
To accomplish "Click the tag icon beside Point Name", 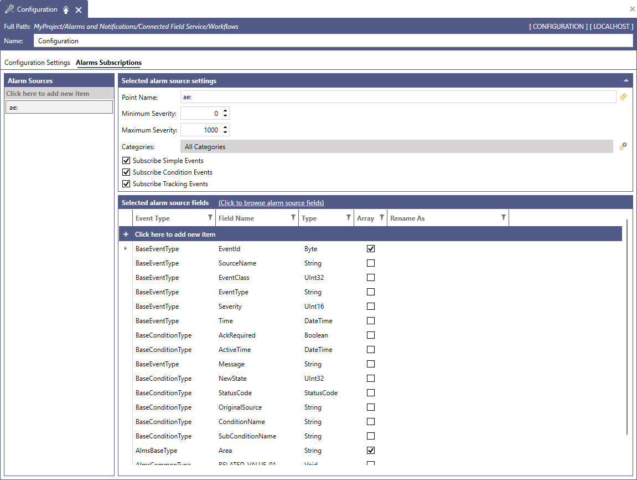I will (623, 97).
